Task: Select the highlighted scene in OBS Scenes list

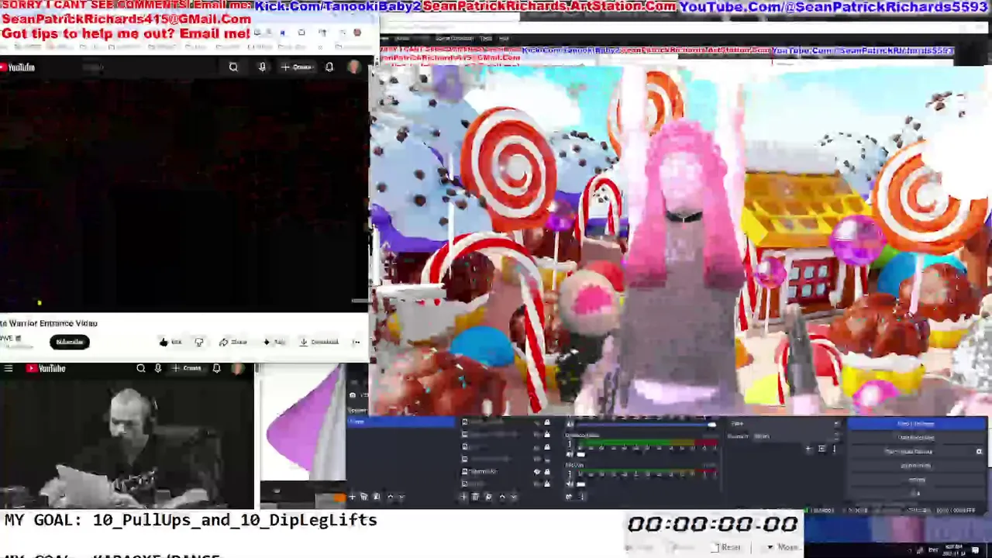Action: tap(401, 422)
